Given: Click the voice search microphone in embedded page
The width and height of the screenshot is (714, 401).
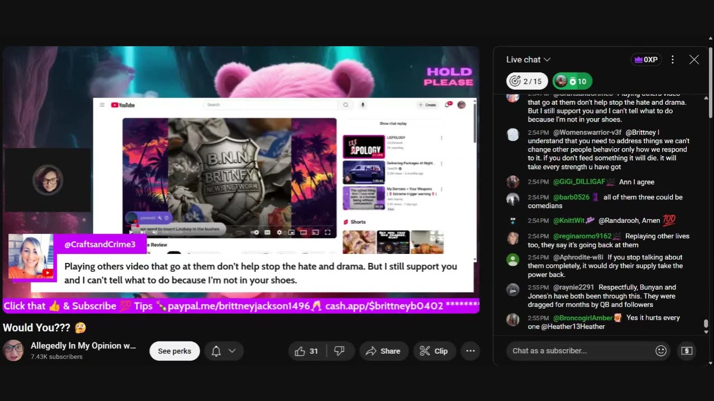Looking at the screenshot, I should pos(363,105).
